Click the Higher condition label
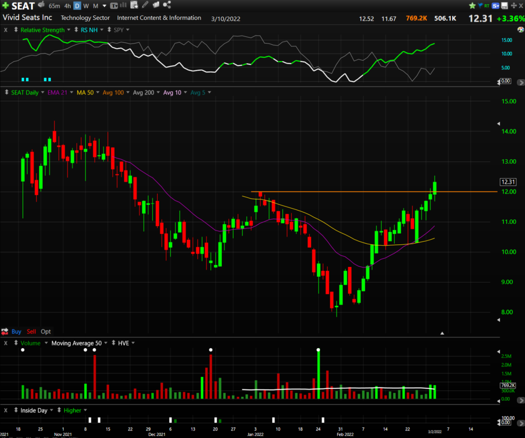This screenshot has height=438, width=525. [72, 410]
